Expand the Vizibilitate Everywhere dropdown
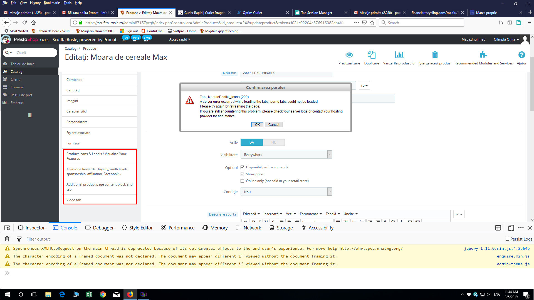This screenshot has width=534, height=300. tap(286, 154)
